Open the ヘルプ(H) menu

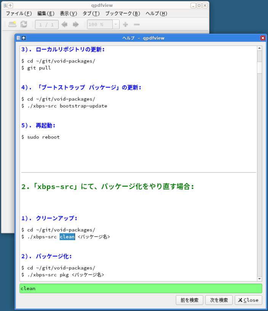(x=156, y=13)
